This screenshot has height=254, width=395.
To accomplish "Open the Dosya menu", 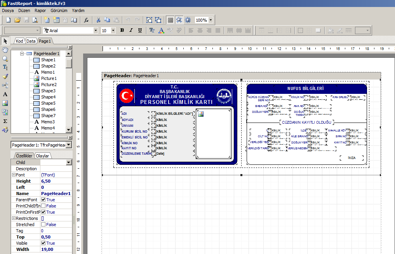I will point(8,10).
